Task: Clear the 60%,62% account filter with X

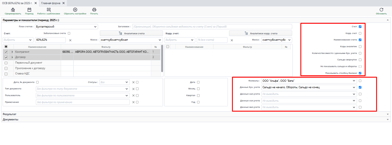Action: click(70, 40)
